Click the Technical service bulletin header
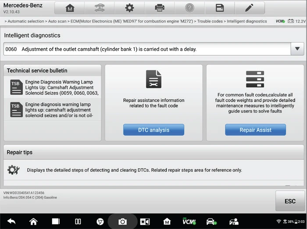Image resolution: width=307 pixels, height=229 pixels. point(53,71)
